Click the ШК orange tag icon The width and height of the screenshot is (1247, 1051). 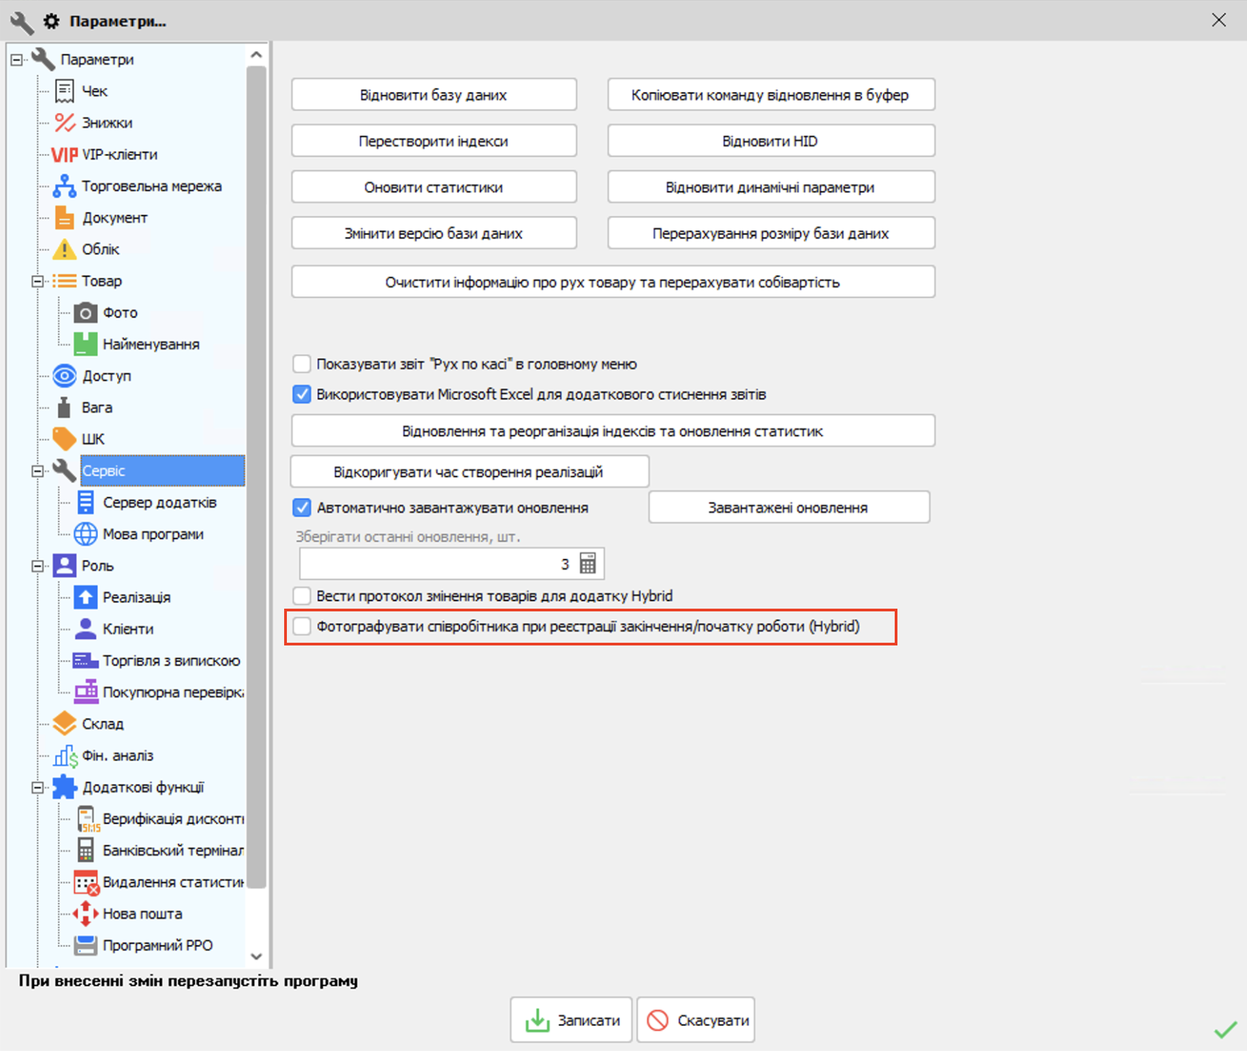65,439
